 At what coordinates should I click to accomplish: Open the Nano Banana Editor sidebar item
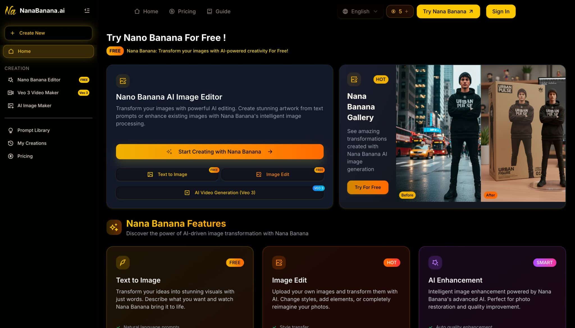(39, 80)
